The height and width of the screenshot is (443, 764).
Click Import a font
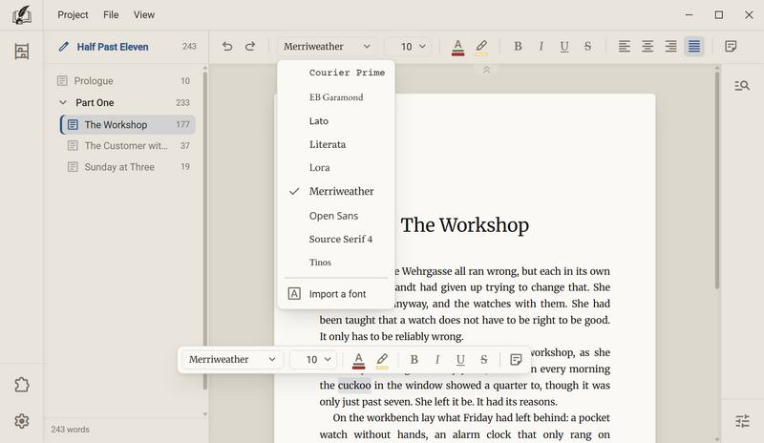coord(336,294)
